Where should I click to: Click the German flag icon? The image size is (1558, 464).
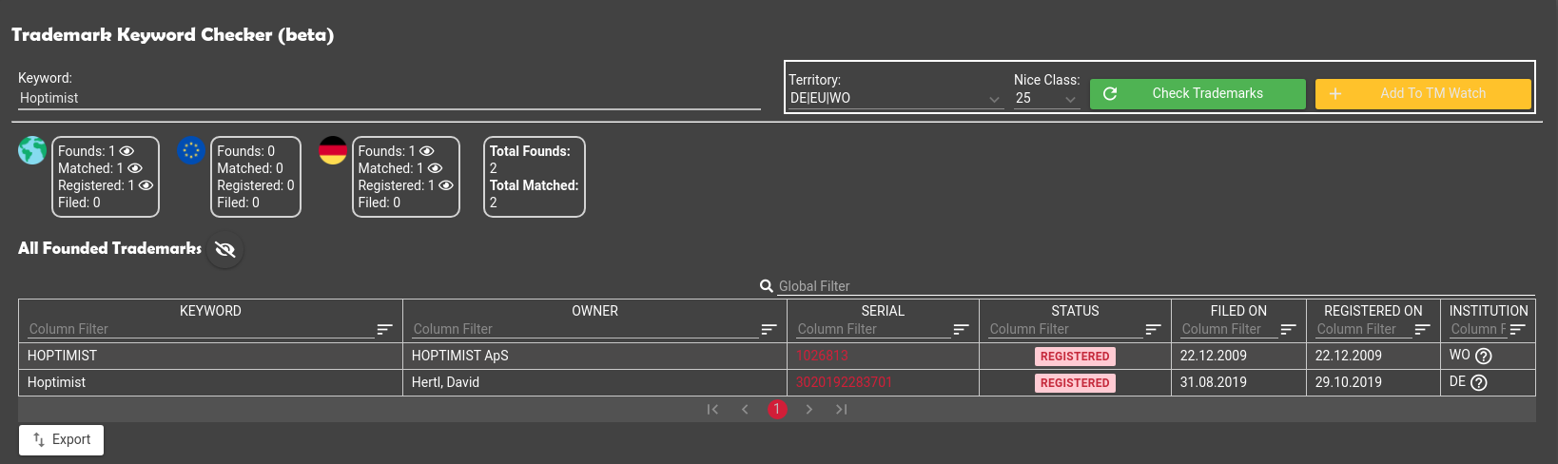pyautogui.click(x=333, y=150)
